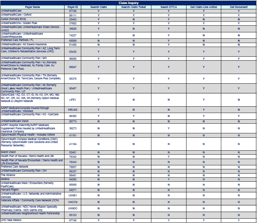
Task: Select March Vision payer name
Action: point(8,152)
